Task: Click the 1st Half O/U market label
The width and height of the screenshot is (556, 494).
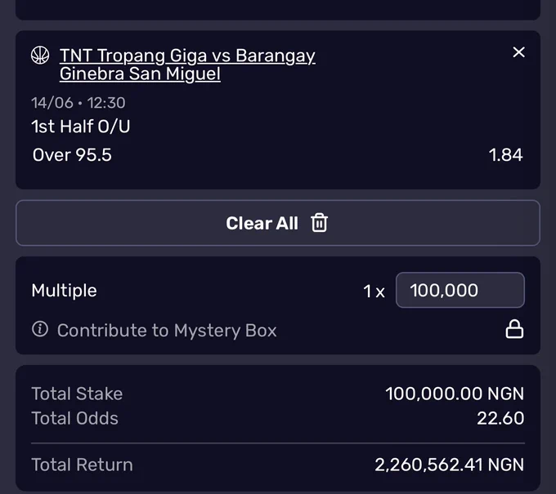Action: tap(81, 127)
